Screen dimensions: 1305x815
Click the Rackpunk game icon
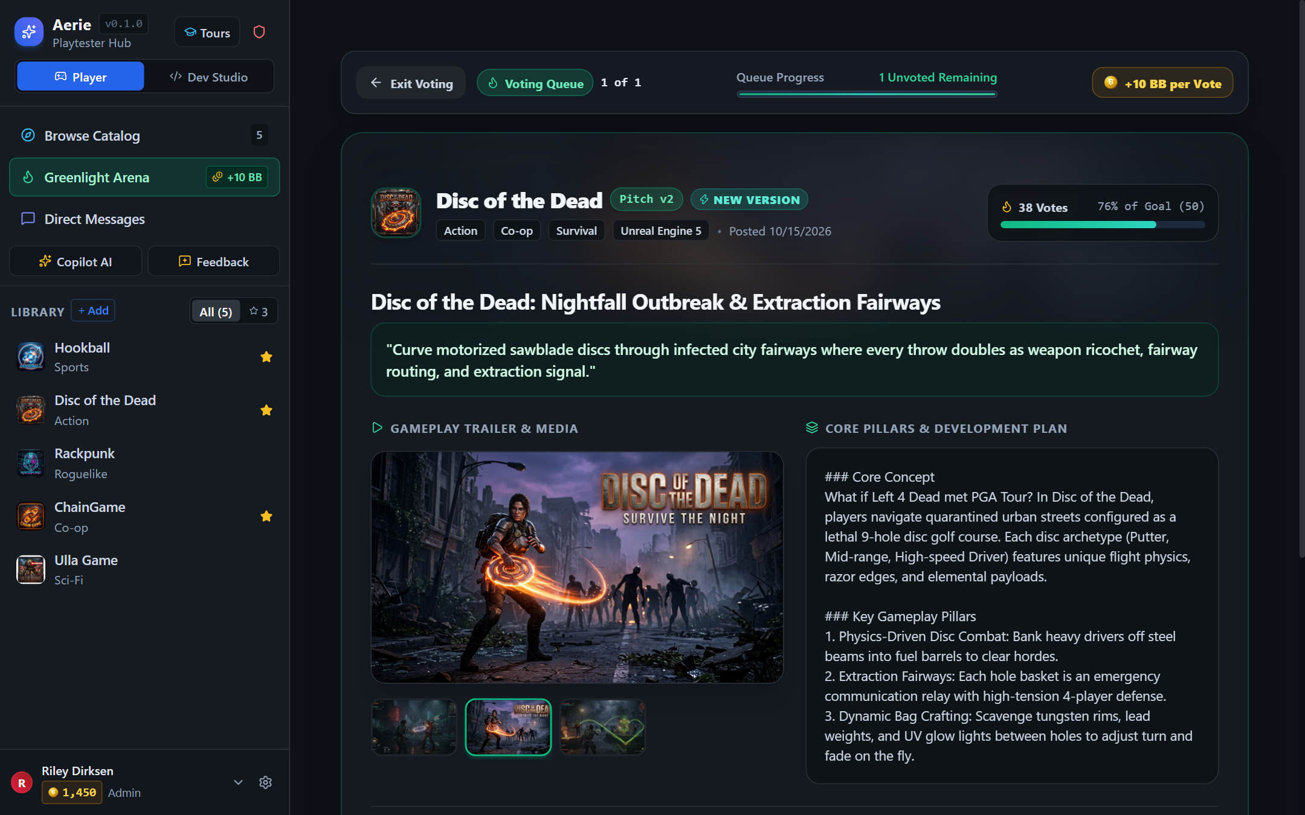[31, 463]
